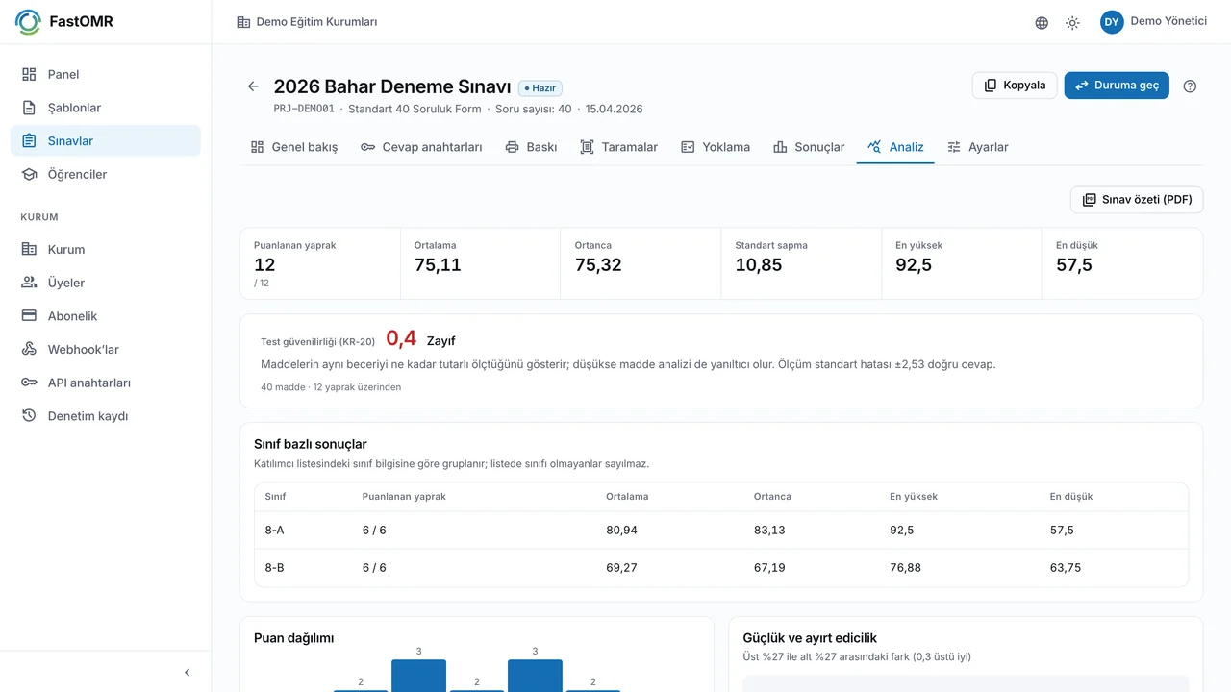
Task: Open Panel in the sidebar
Action: pos(106,74)
